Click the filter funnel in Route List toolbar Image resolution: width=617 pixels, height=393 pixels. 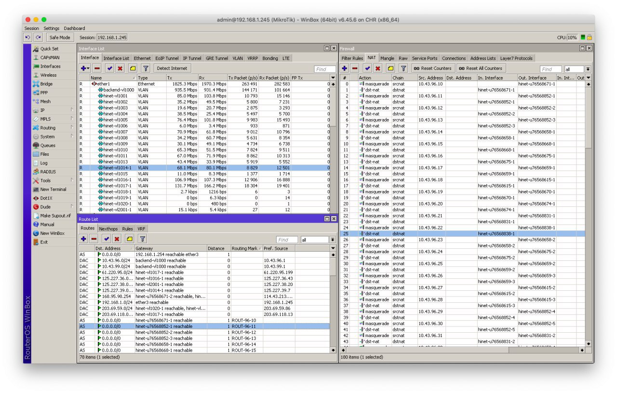point(143,239)
